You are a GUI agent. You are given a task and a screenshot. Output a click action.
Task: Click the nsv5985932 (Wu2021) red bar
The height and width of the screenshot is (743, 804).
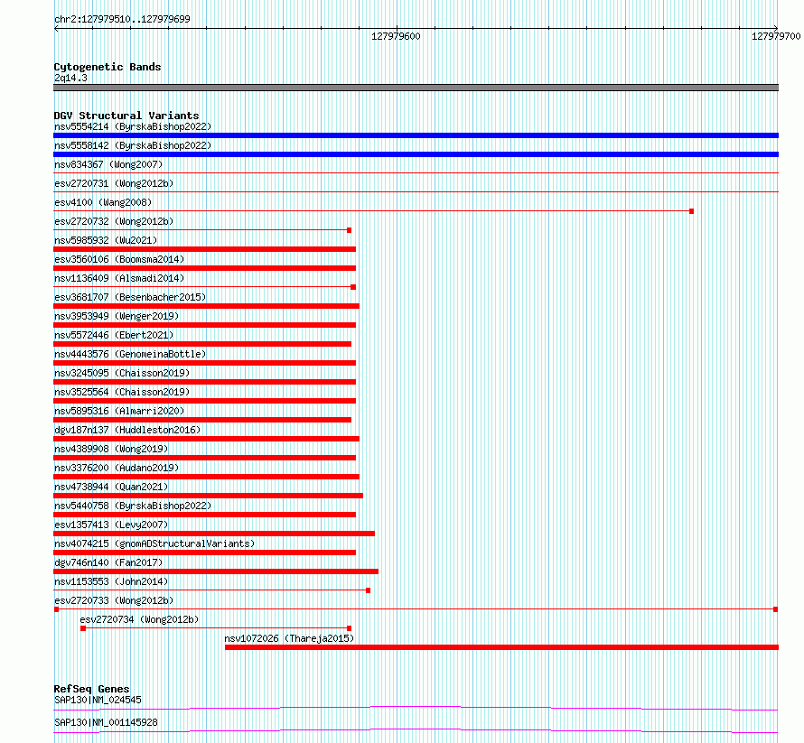click(204, 249)
